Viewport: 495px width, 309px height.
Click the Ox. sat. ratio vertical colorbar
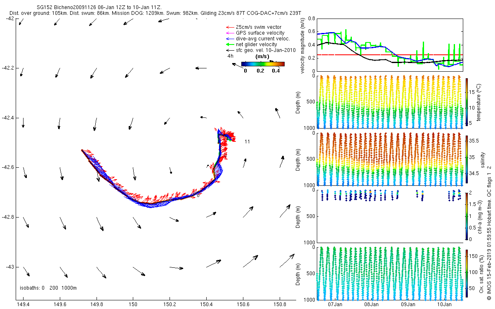(x=467, y=273)
